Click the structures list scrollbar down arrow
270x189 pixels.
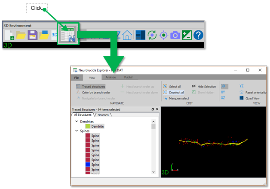(x=153, y=172)
